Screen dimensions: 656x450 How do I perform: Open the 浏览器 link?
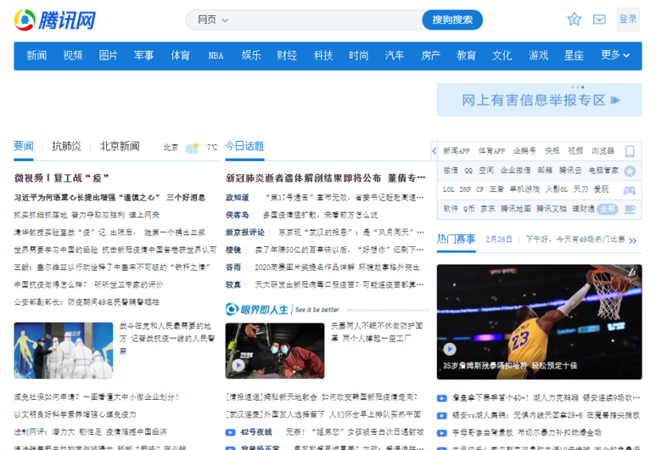click(603, 151)
